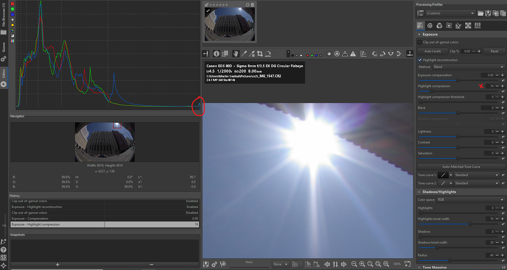Open the highlight reconstruction Method dropdown

[x=469, y=67]
